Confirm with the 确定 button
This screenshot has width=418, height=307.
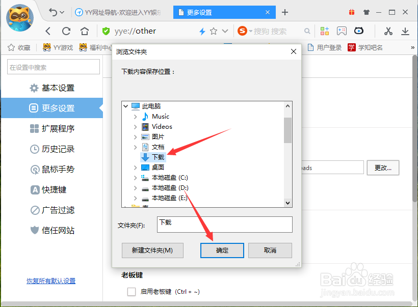(222, 250)
